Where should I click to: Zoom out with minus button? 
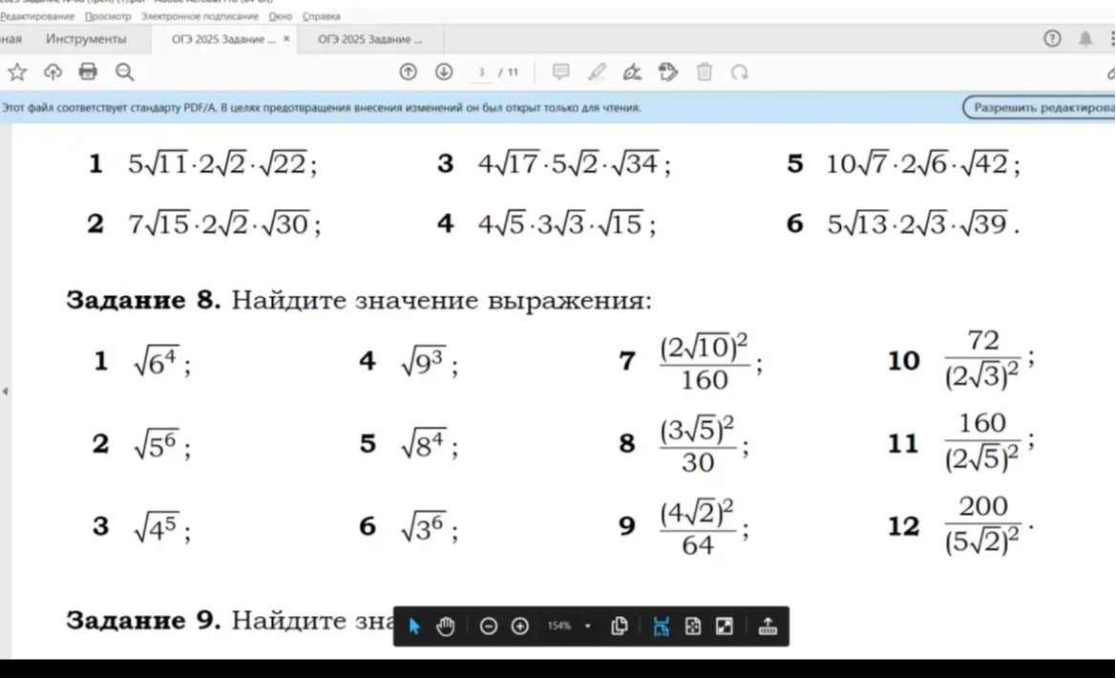coord(488,626)
